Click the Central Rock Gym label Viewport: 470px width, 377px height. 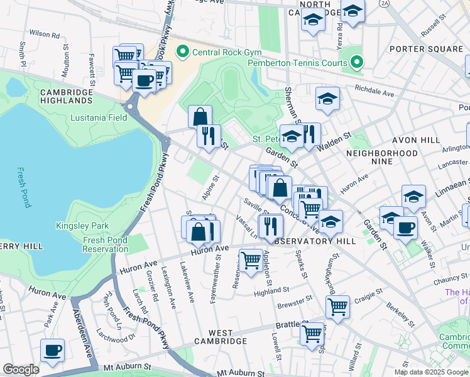click(227, 52)
